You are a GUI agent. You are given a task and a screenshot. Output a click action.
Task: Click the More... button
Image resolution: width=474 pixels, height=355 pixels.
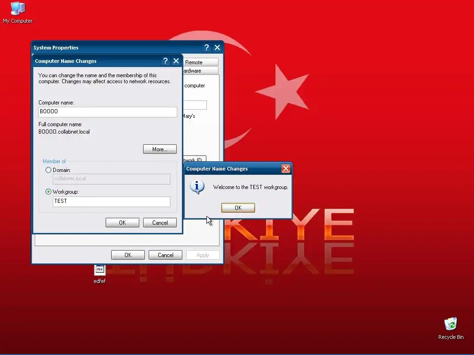160,149
